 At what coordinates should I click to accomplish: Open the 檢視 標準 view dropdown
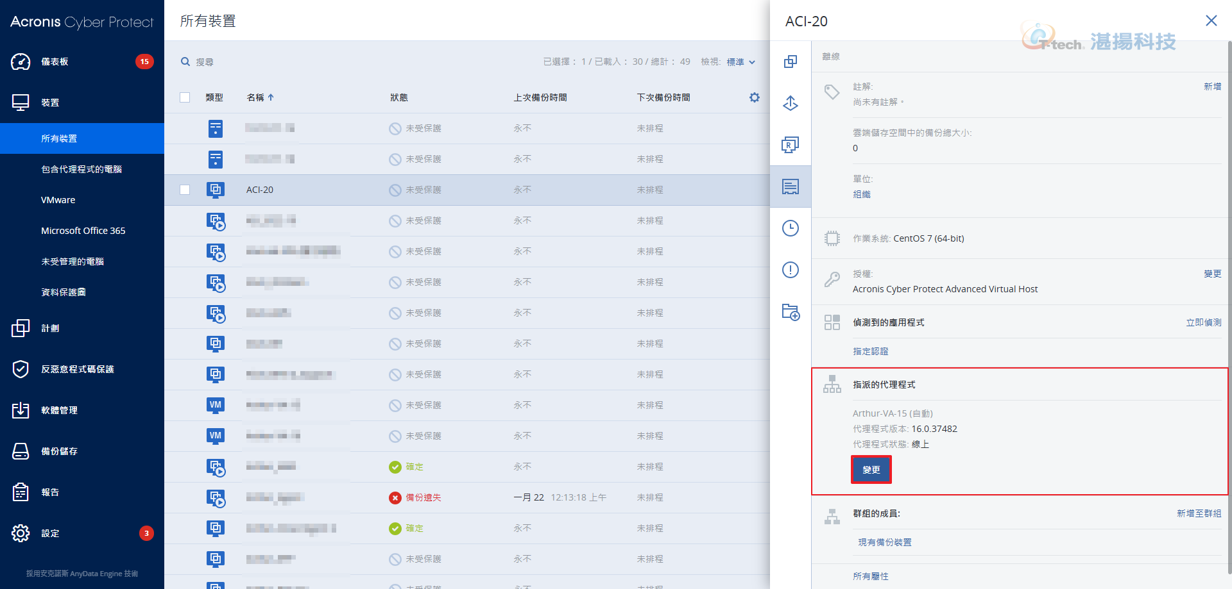[741, 62]
